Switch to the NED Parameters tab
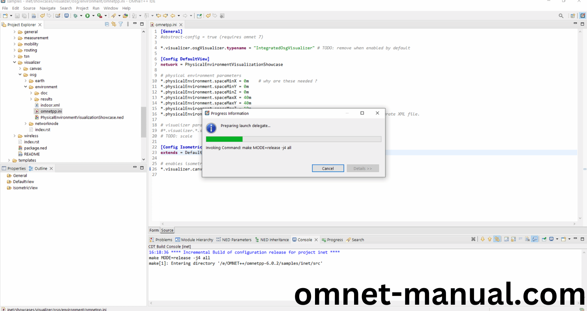This screenshot has height=311, width=587. coord(234,240)
